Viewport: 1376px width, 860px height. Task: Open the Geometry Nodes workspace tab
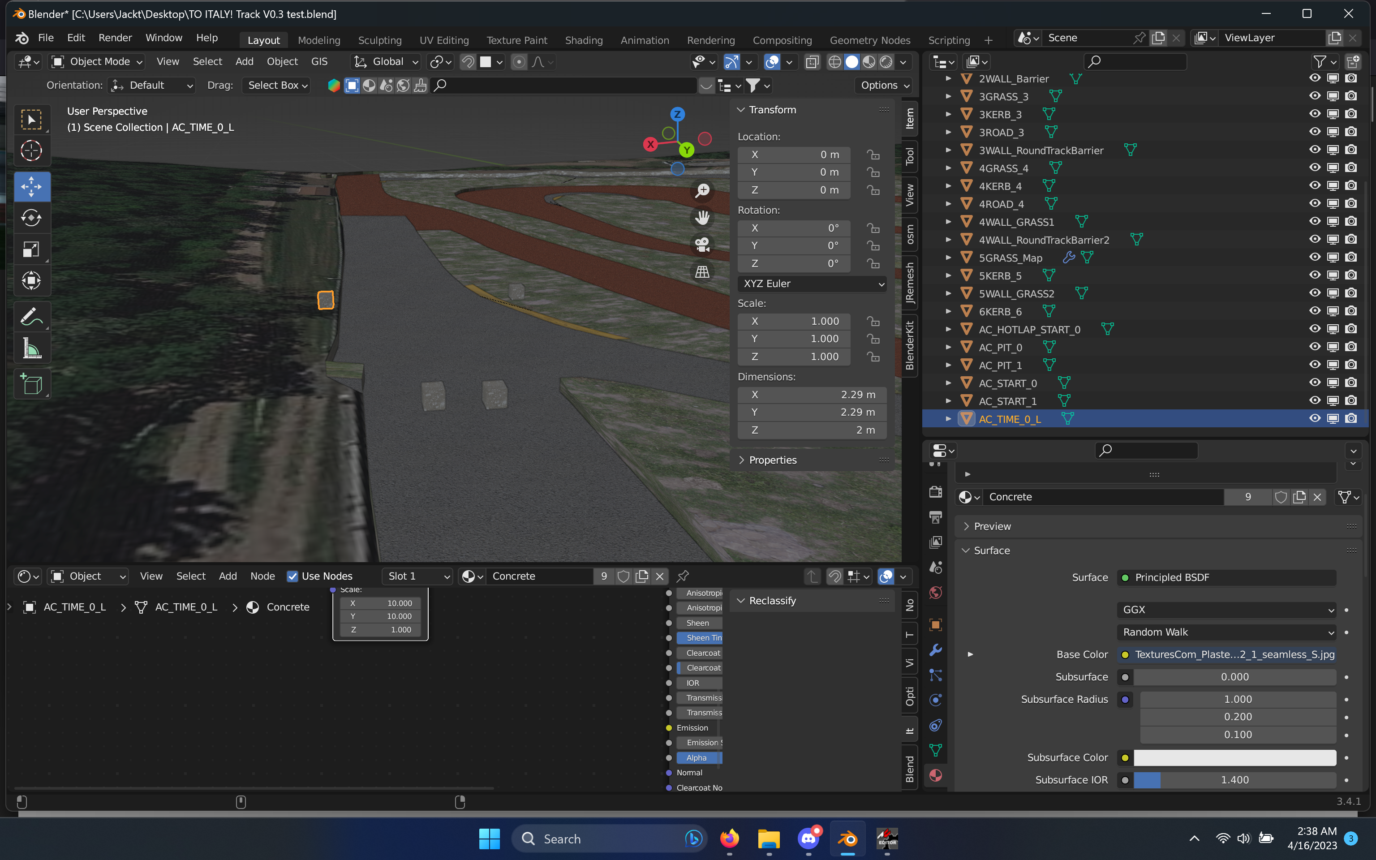[x=869, y=40]
